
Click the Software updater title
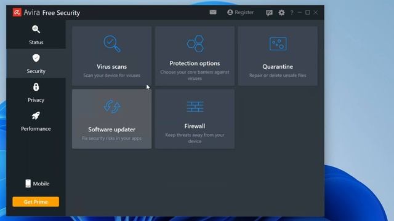[x=112, y=130]
